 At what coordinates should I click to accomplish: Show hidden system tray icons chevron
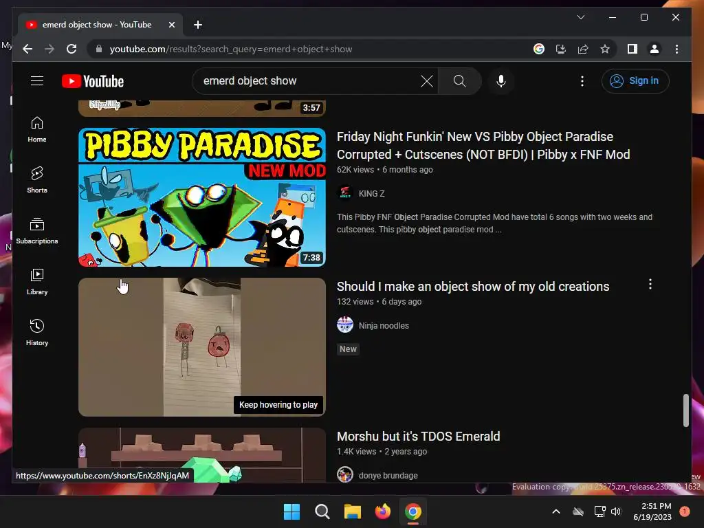click(x=555, y=511)
